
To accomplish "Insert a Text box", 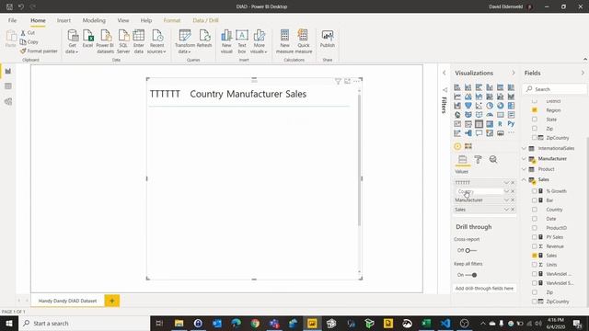I will pos(242,41).
